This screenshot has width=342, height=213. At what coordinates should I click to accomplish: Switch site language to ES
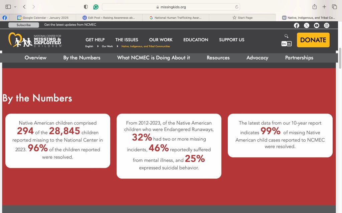tap(289, 44)
